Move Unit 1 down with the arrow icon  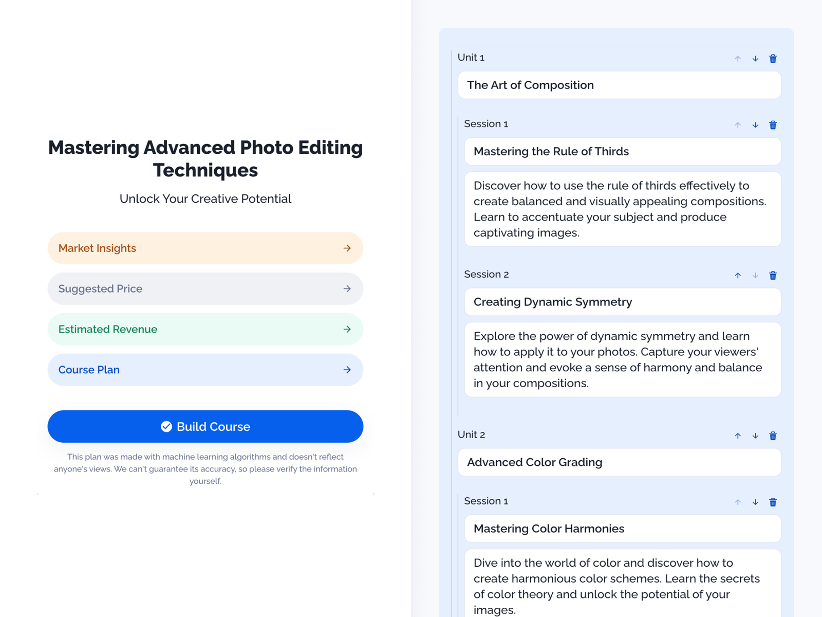[755, 58]
